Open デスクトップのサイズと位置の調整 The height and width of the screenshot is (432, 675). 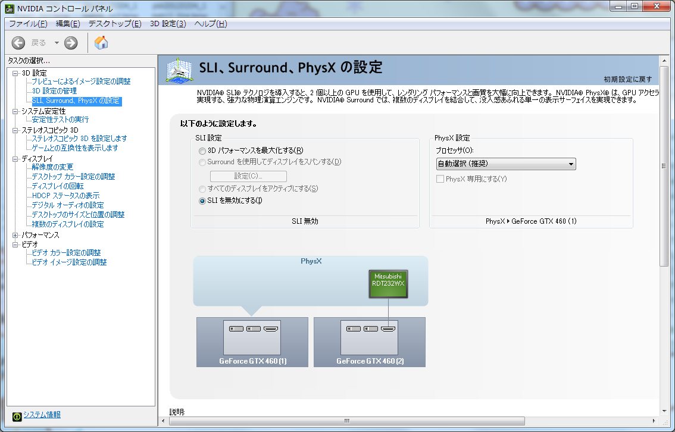tap(78, 215)
